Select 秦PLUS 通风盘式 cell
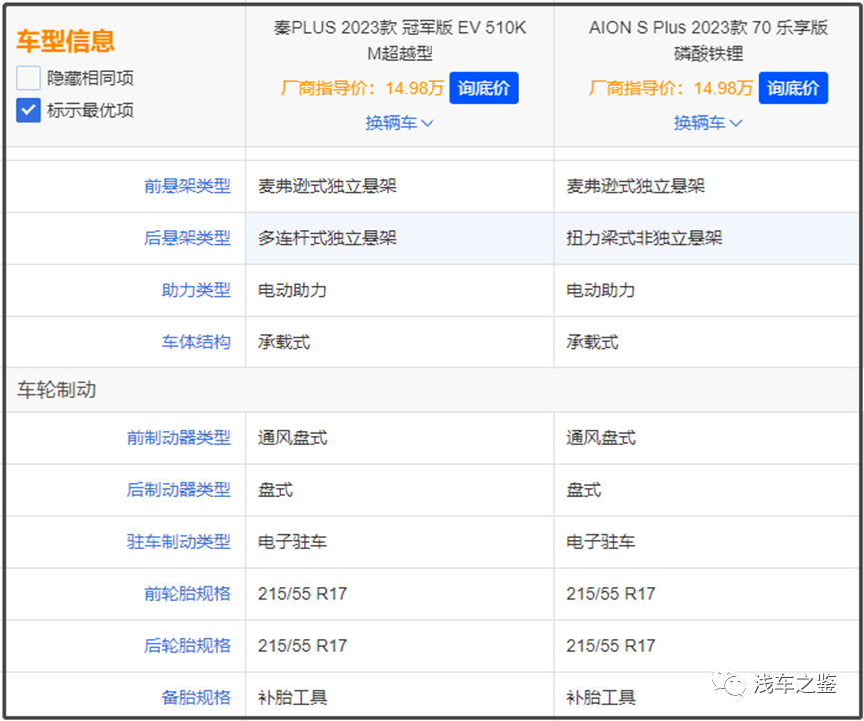 tap(400, 438)
